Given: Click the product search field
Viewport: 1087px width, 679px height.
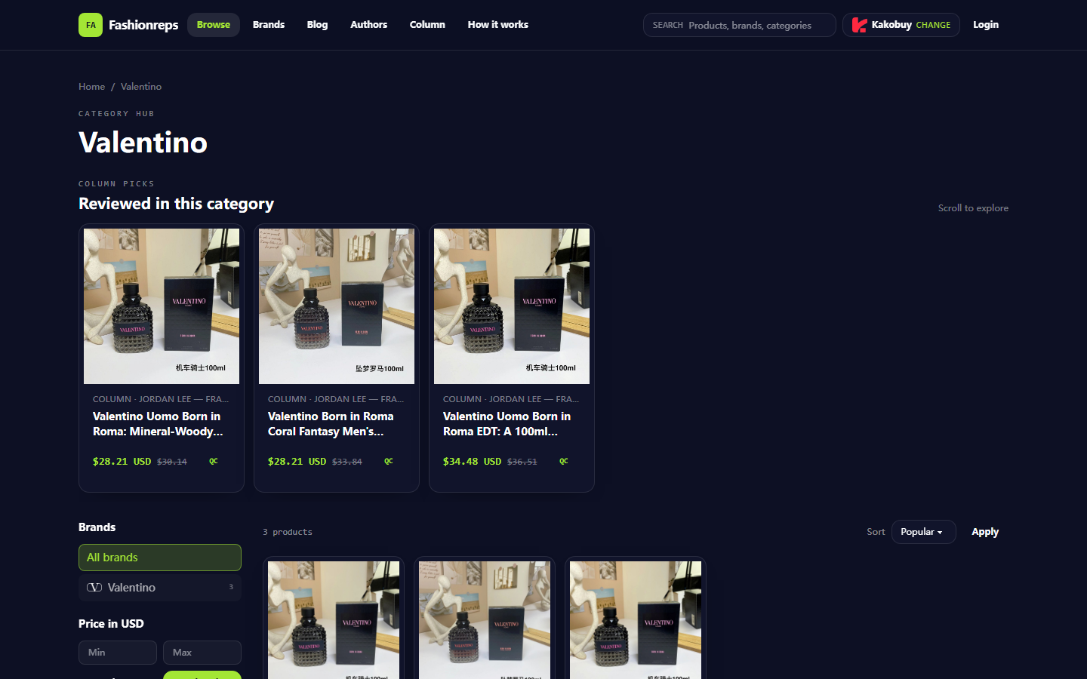Looking at the screenshot, I should (740, 25).
